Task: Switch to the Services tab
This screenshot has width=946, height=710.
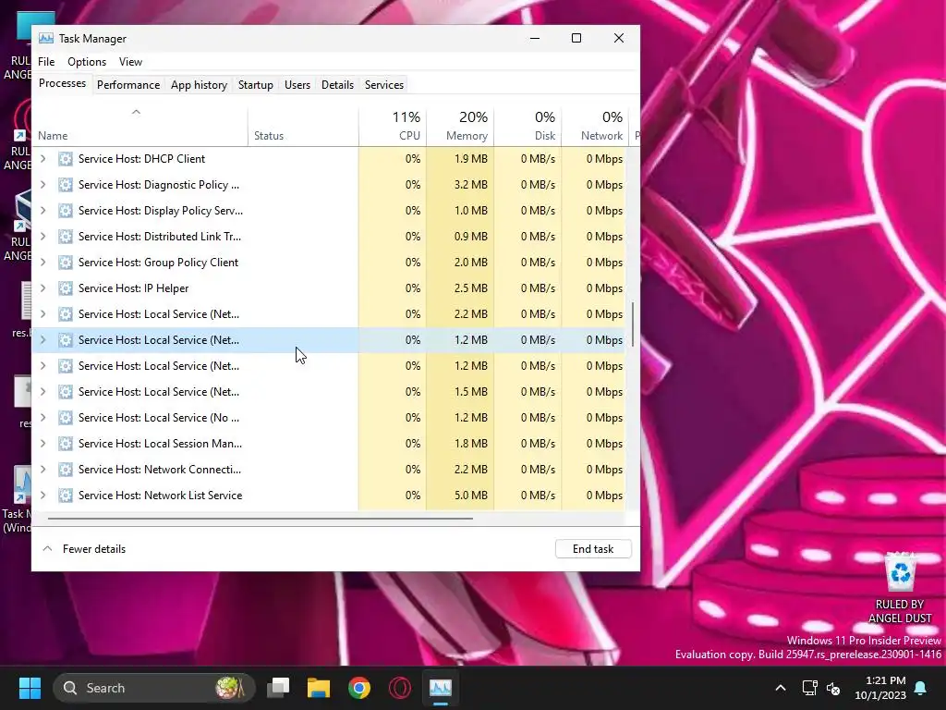Action: tap(384, 84)
